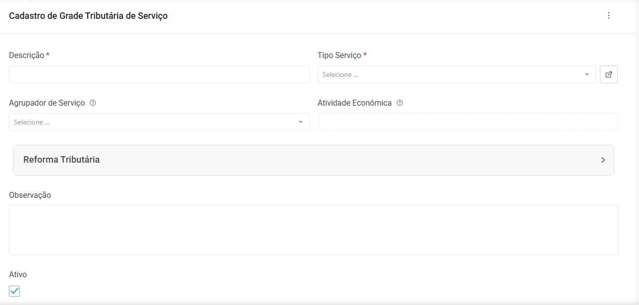639x305 pixels.
Task: Click the Observação label text
Action: tap(30, 195)
